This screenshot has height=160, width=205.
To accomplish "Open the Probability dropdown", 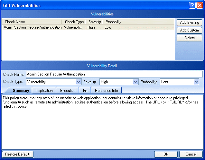I will pos(196,82).
